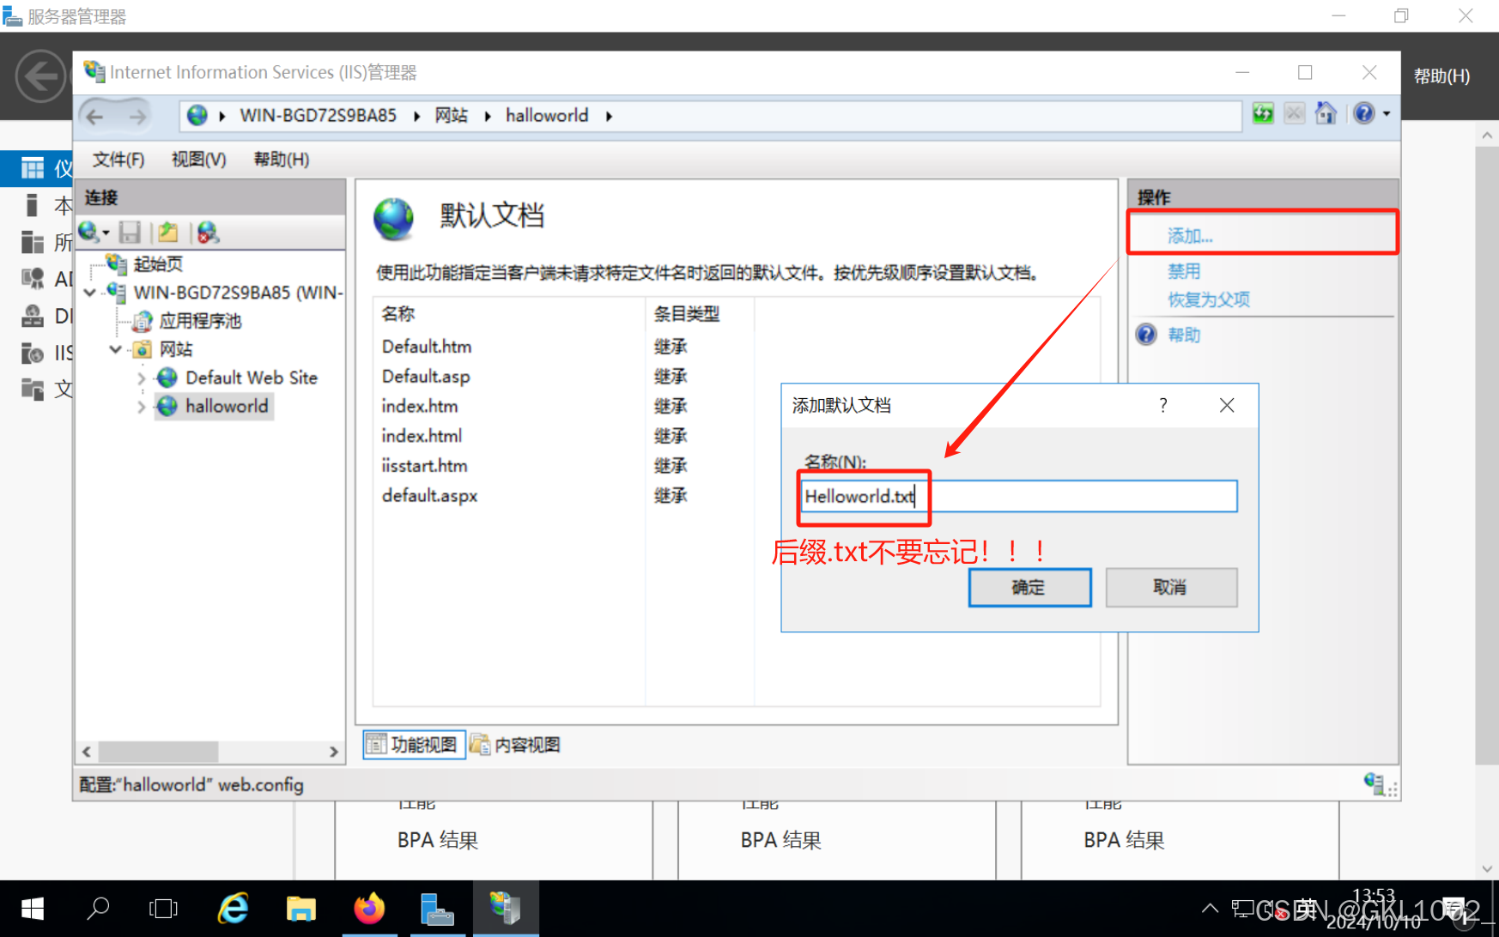Switch to 功能视图 tab
This screenshot has width=1499, height=937.
[x=414, y=745]
